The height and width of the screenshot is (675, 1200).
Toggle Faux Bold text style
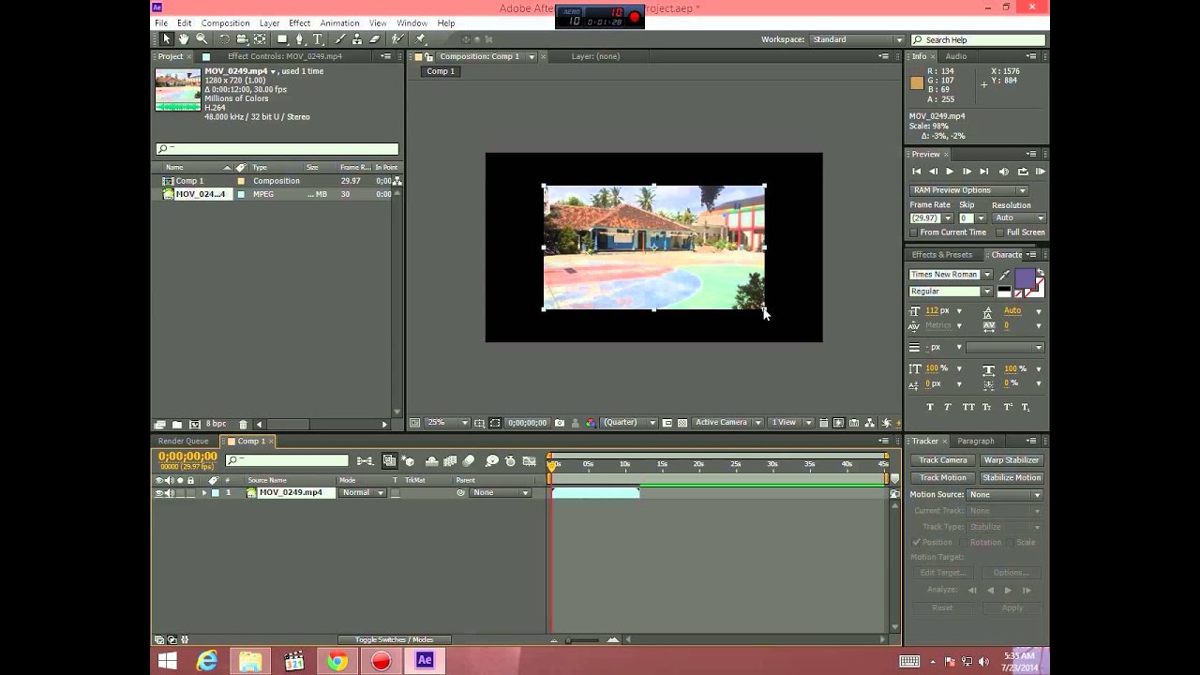click(930, 407)
